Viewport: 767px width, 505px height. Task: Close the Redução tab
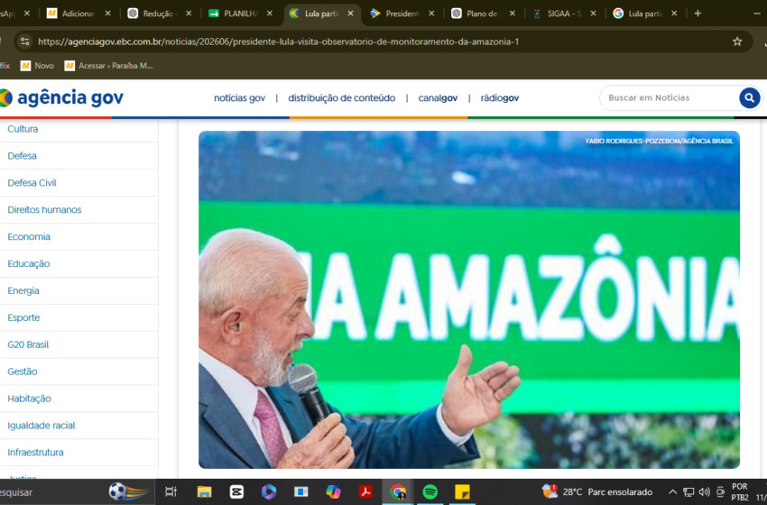point(189,14)
